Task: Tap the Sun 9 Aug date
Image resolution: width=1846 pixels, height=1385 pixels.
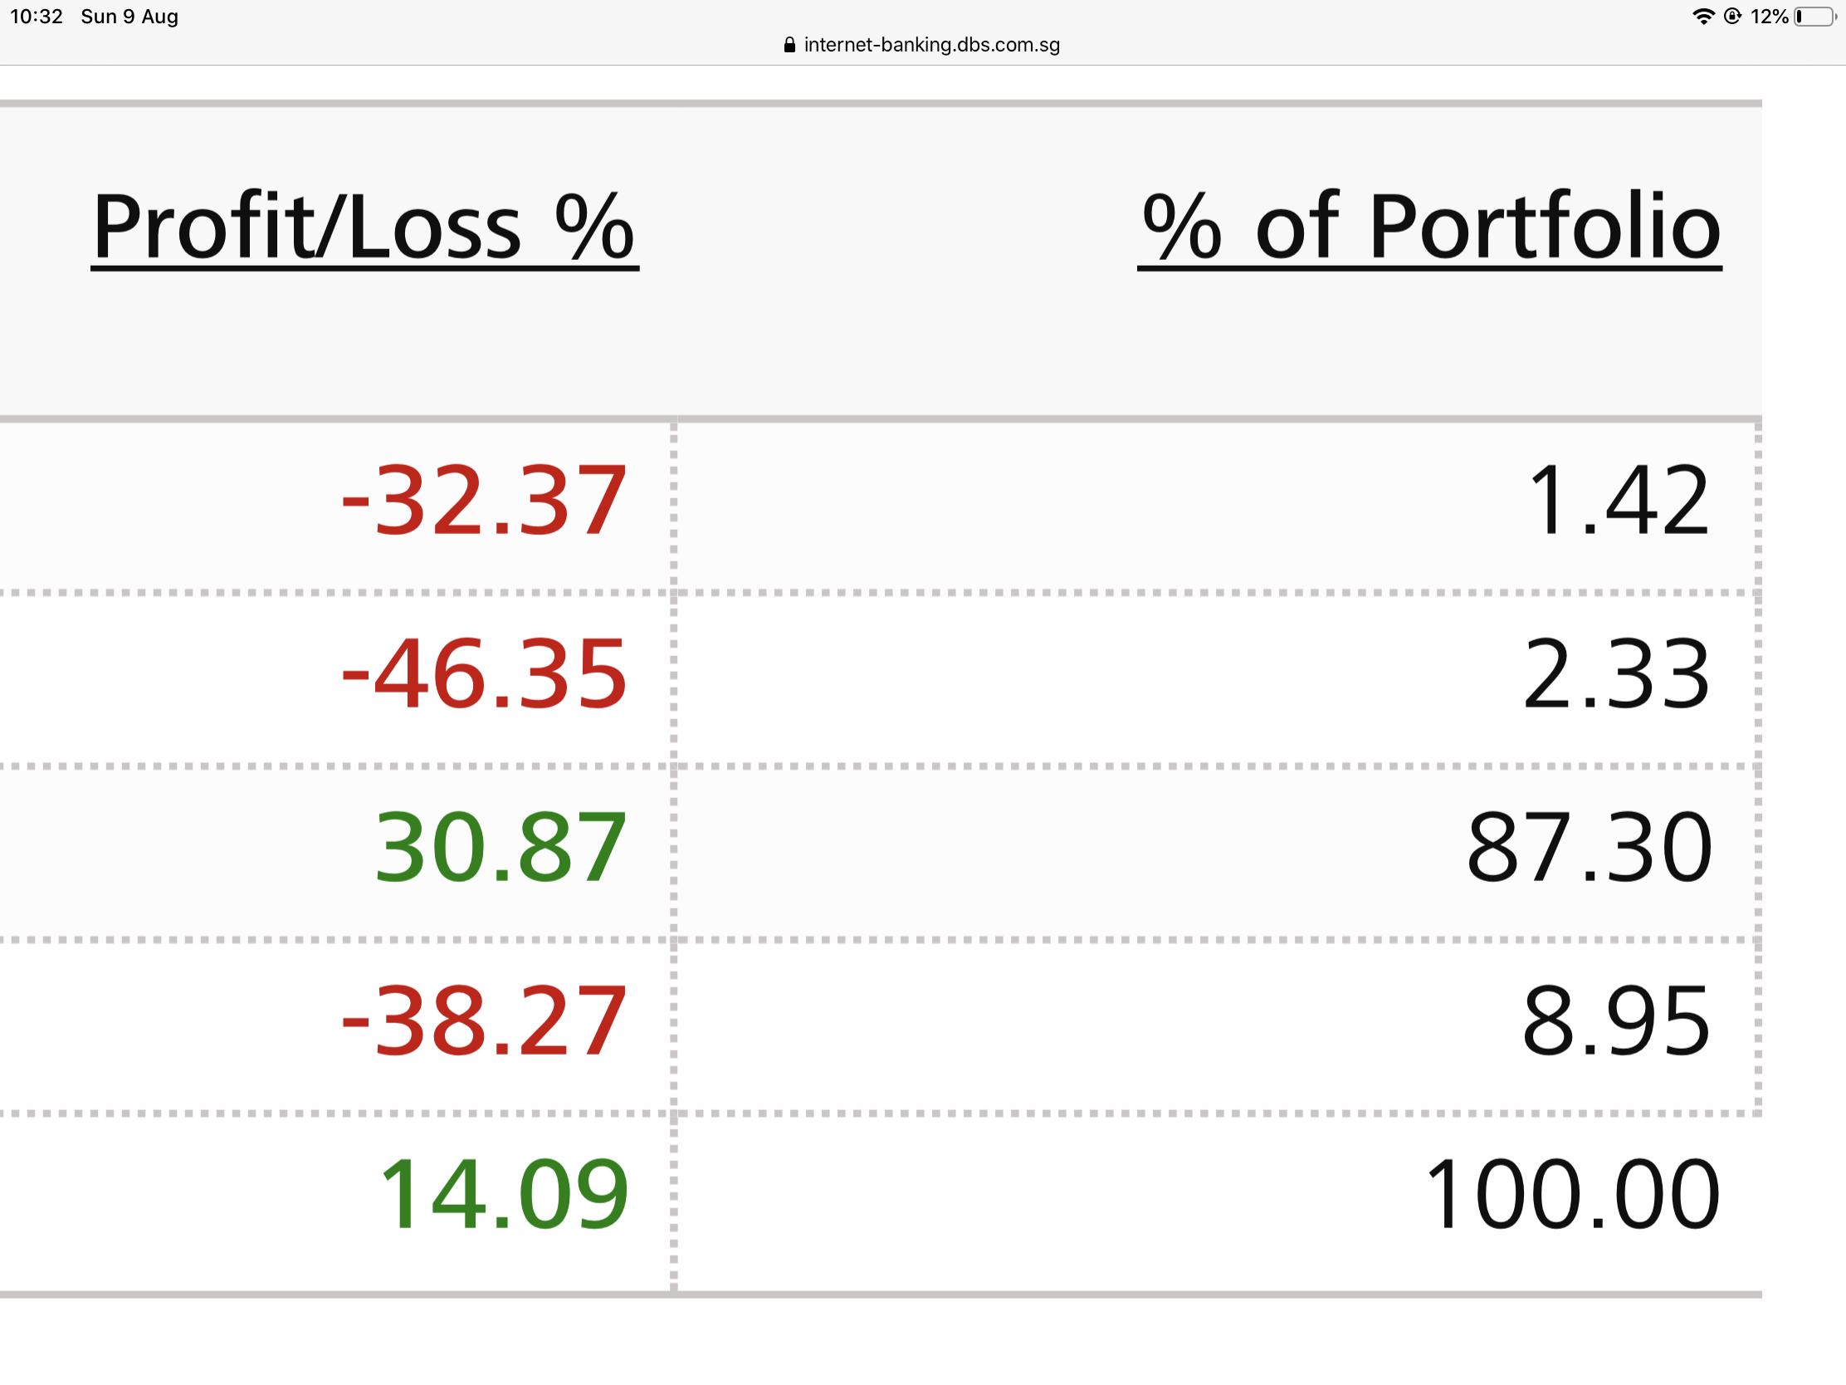Action: (x=129, y=17)
